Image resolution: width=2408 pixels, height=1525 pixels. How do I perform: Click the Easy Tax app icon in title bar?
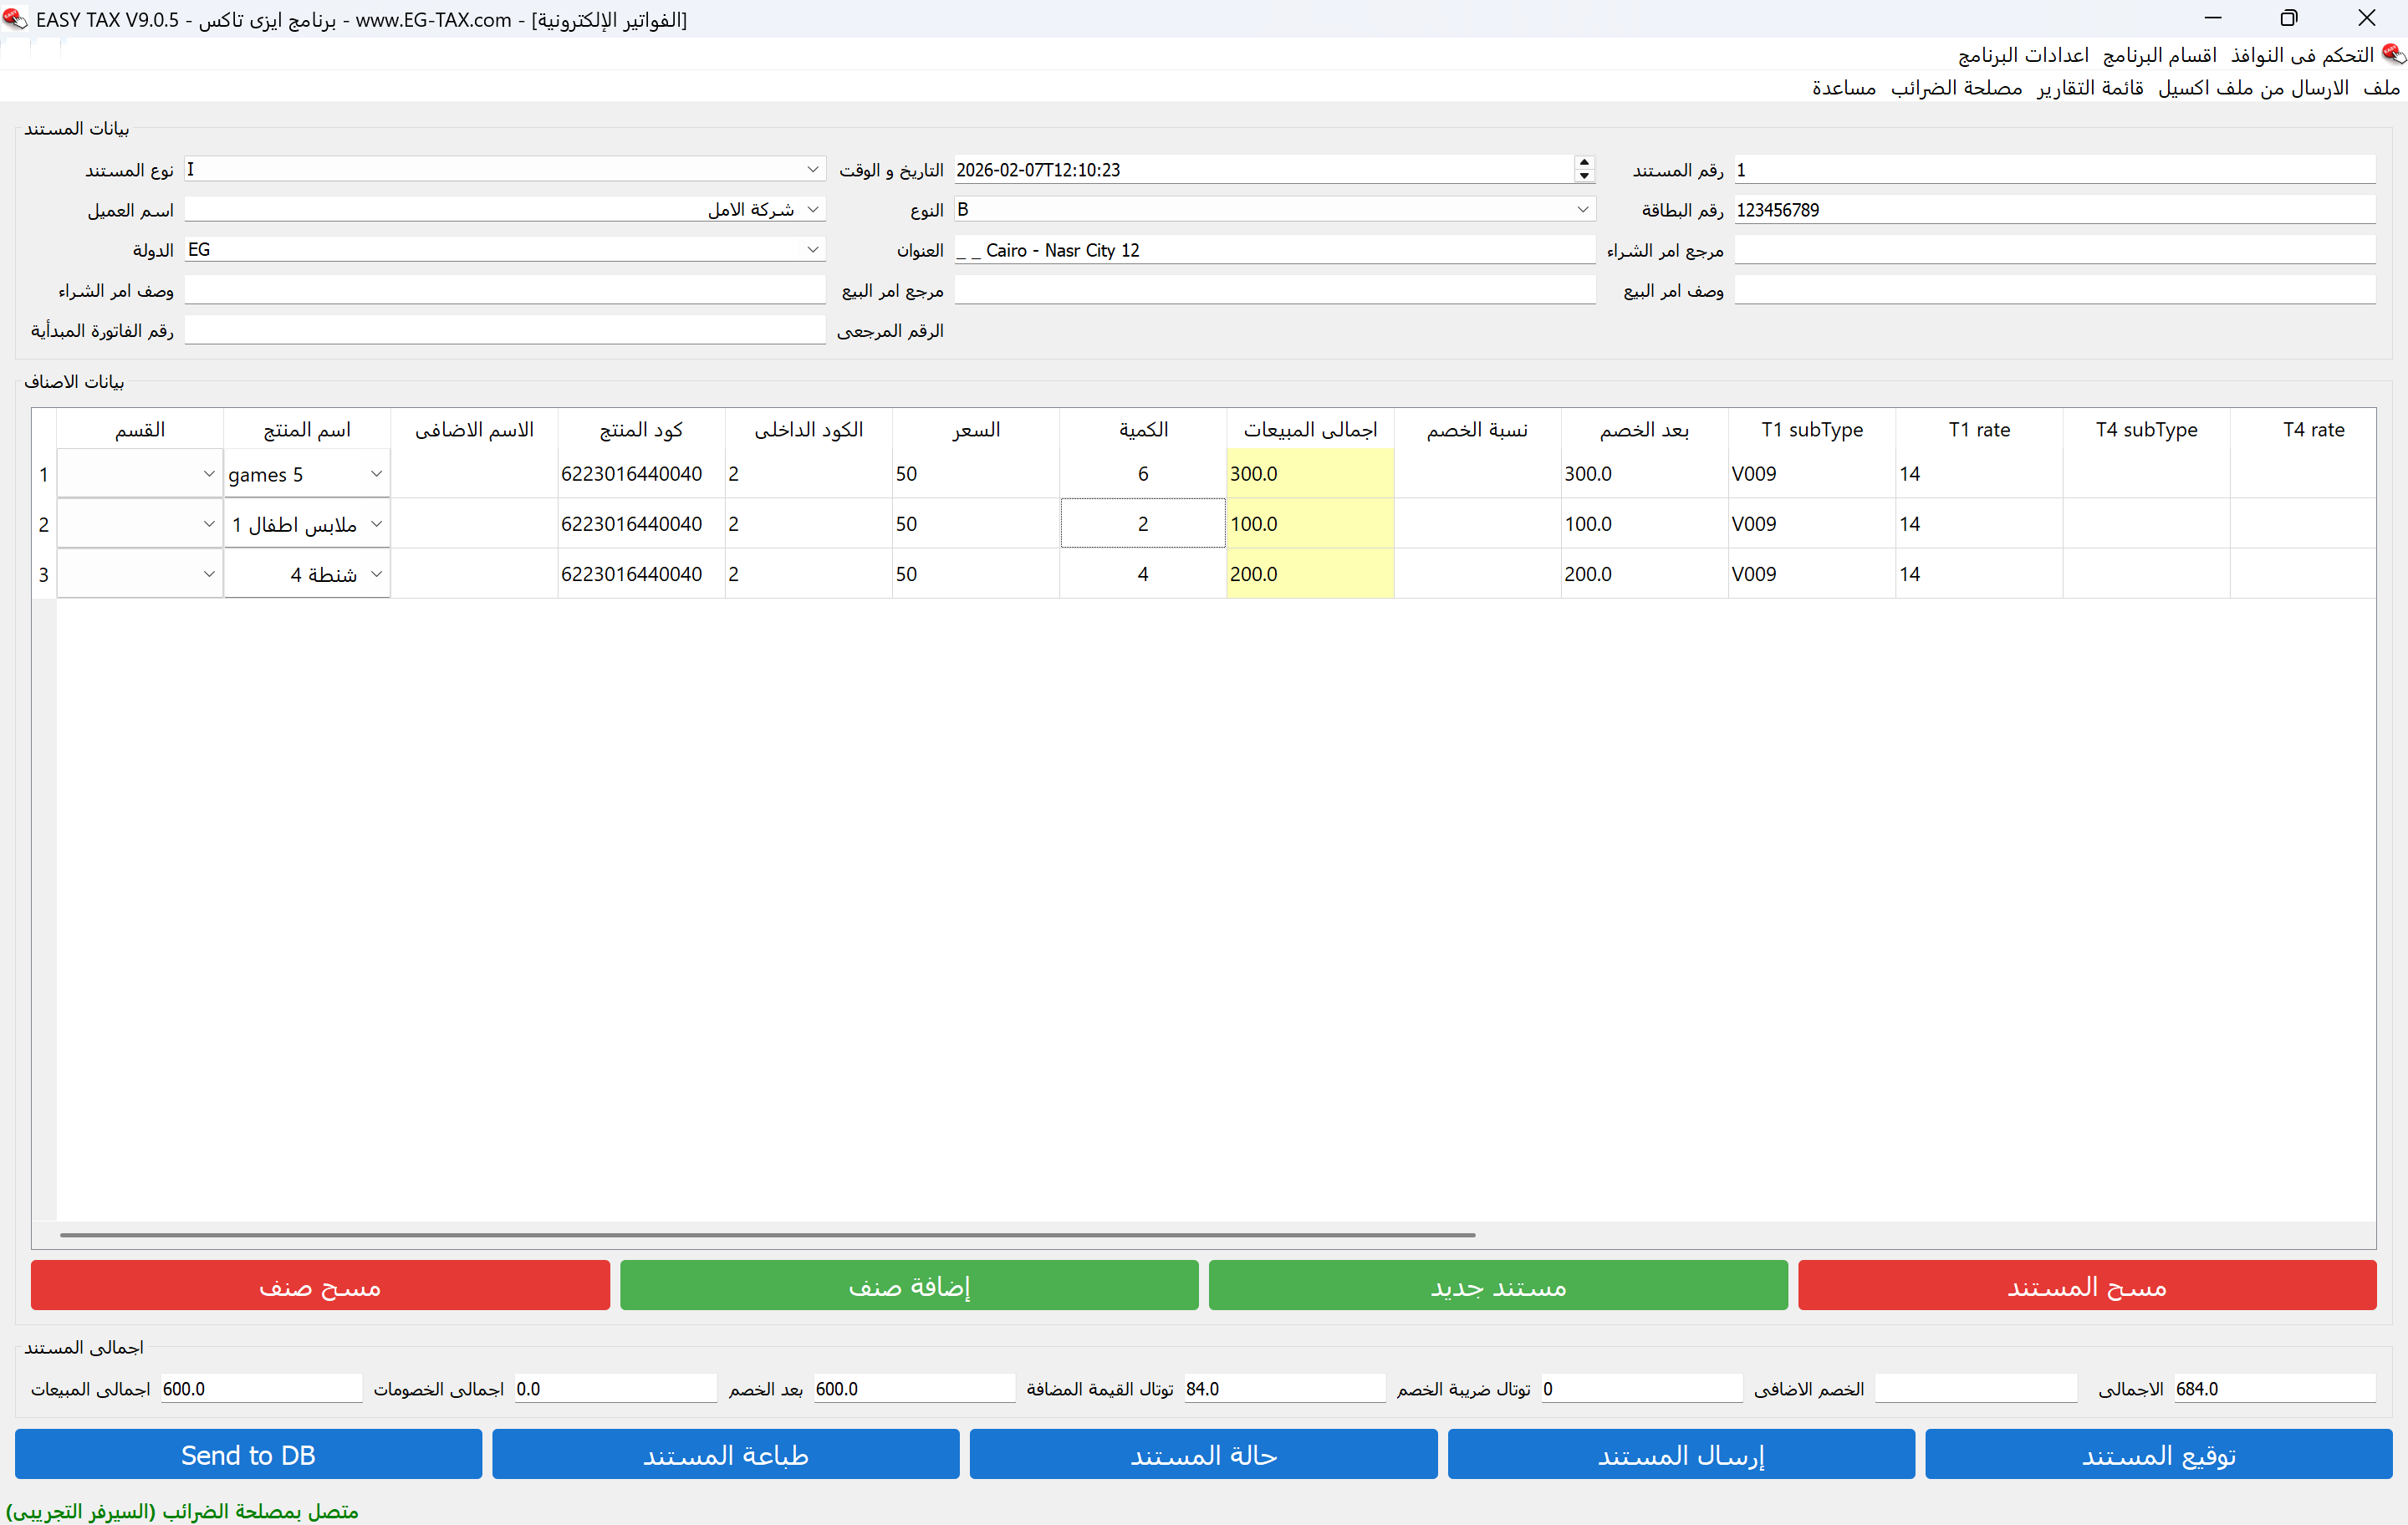coord(14,19)
